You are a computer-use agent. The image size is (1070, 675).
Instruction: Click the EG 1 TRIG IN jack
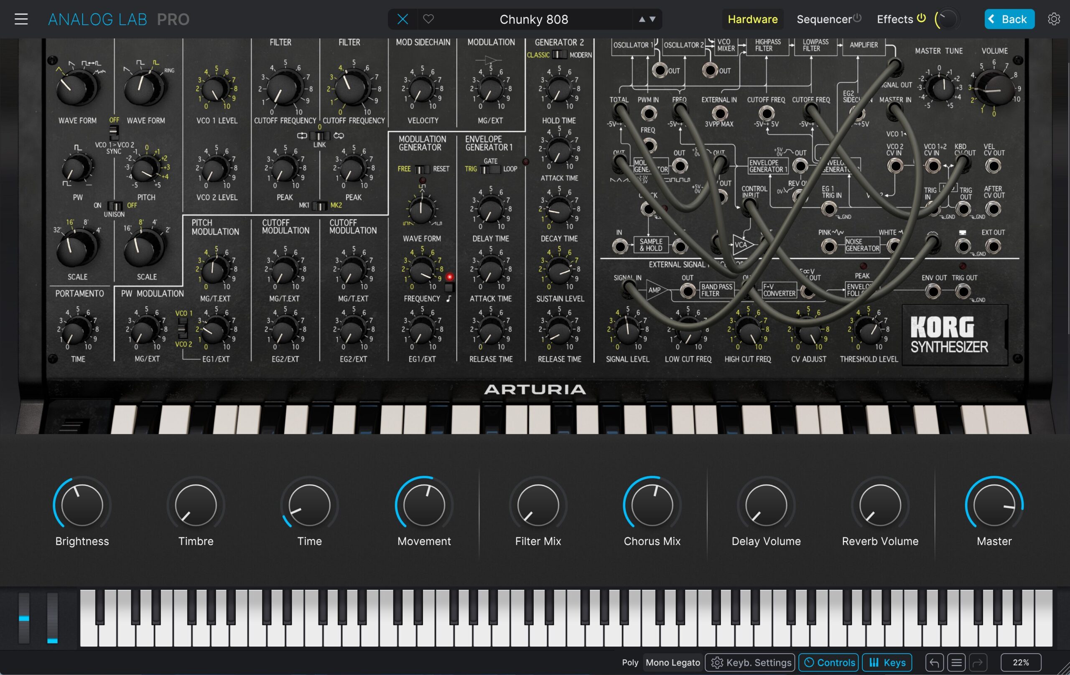[829, 209]
